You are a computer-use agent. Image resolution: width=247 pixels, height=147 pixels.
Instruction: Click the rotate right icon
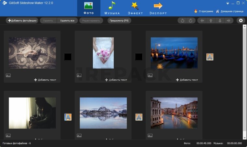point(190,21)
